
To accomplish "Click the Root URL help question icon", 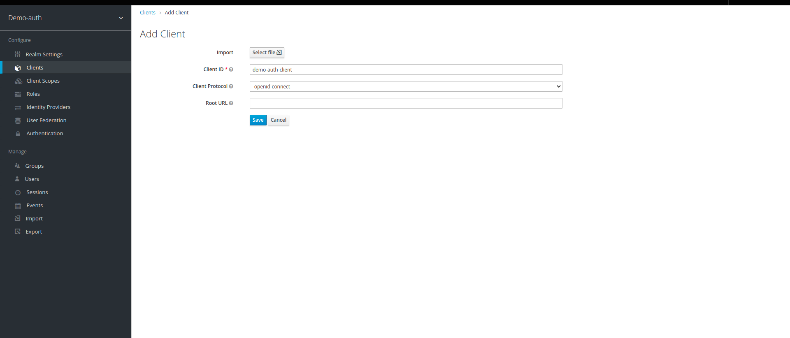I will coord(231,103).
